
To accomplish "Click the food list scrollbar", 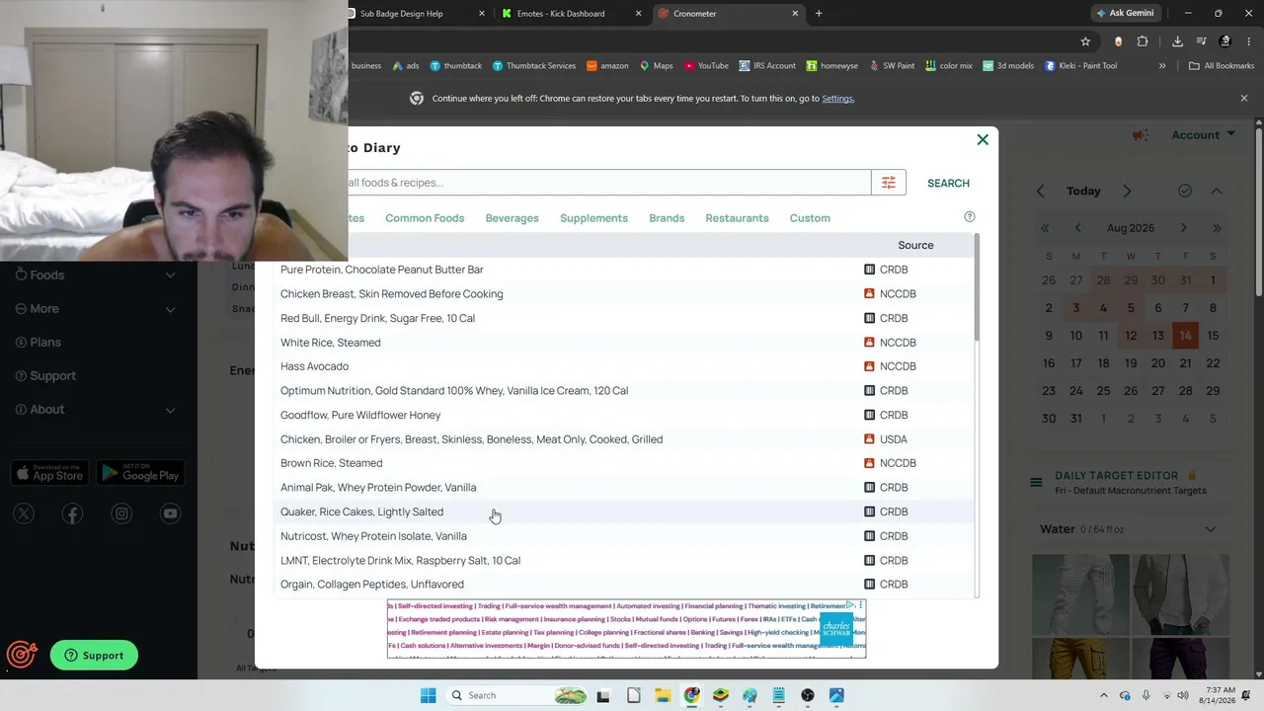I will tap(977, 286).
